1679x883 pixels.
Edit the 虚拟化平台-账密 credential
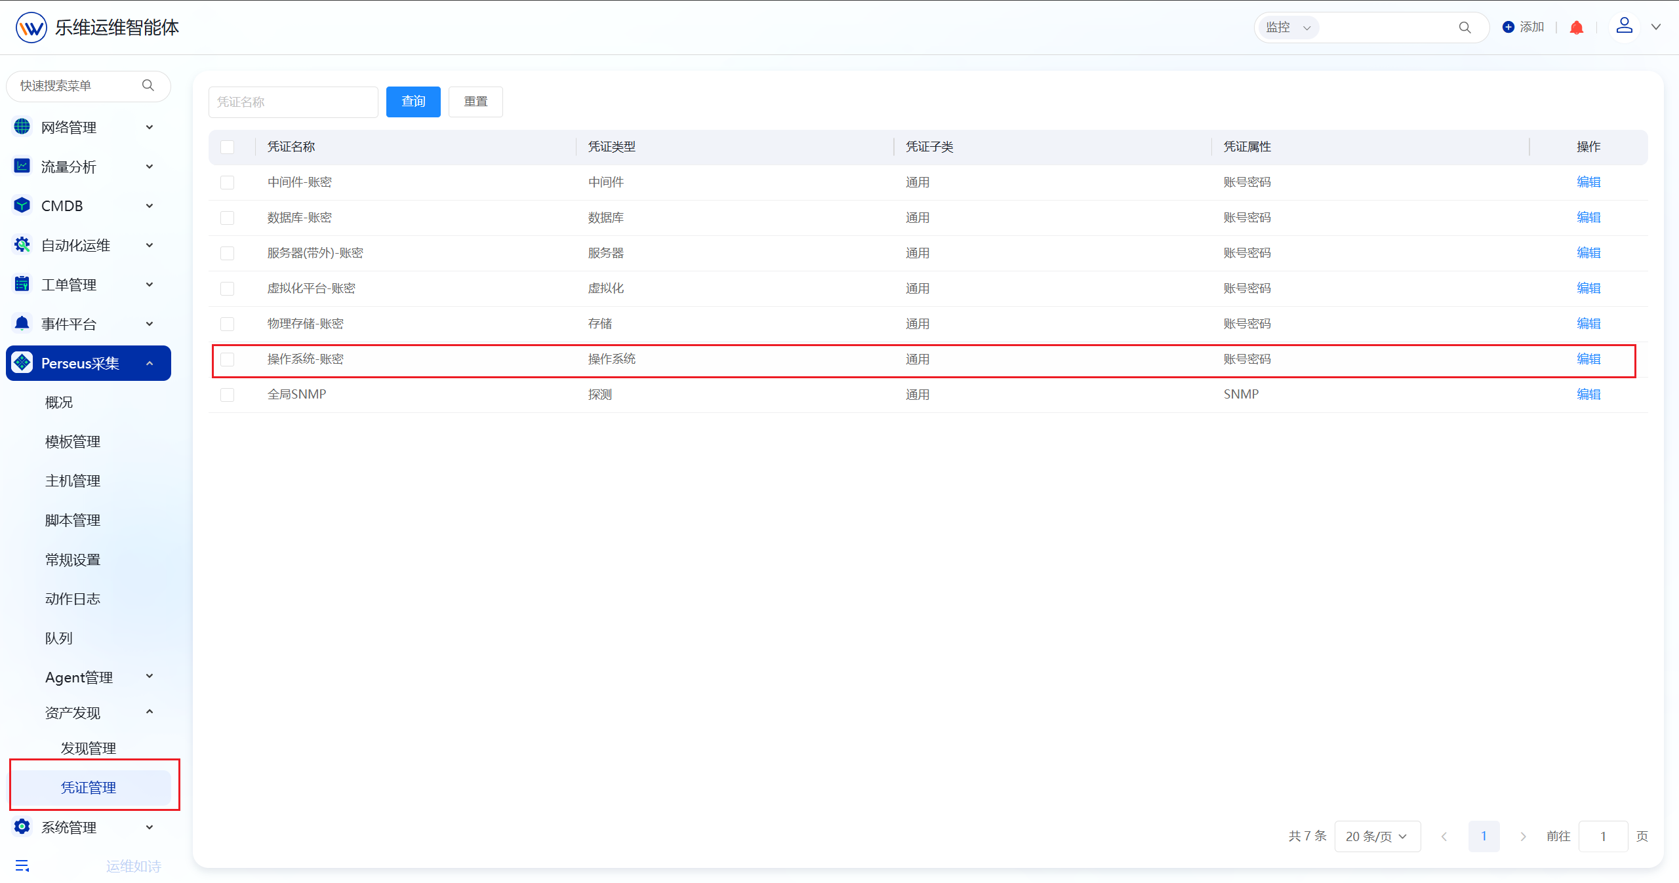pos(1588,288)
